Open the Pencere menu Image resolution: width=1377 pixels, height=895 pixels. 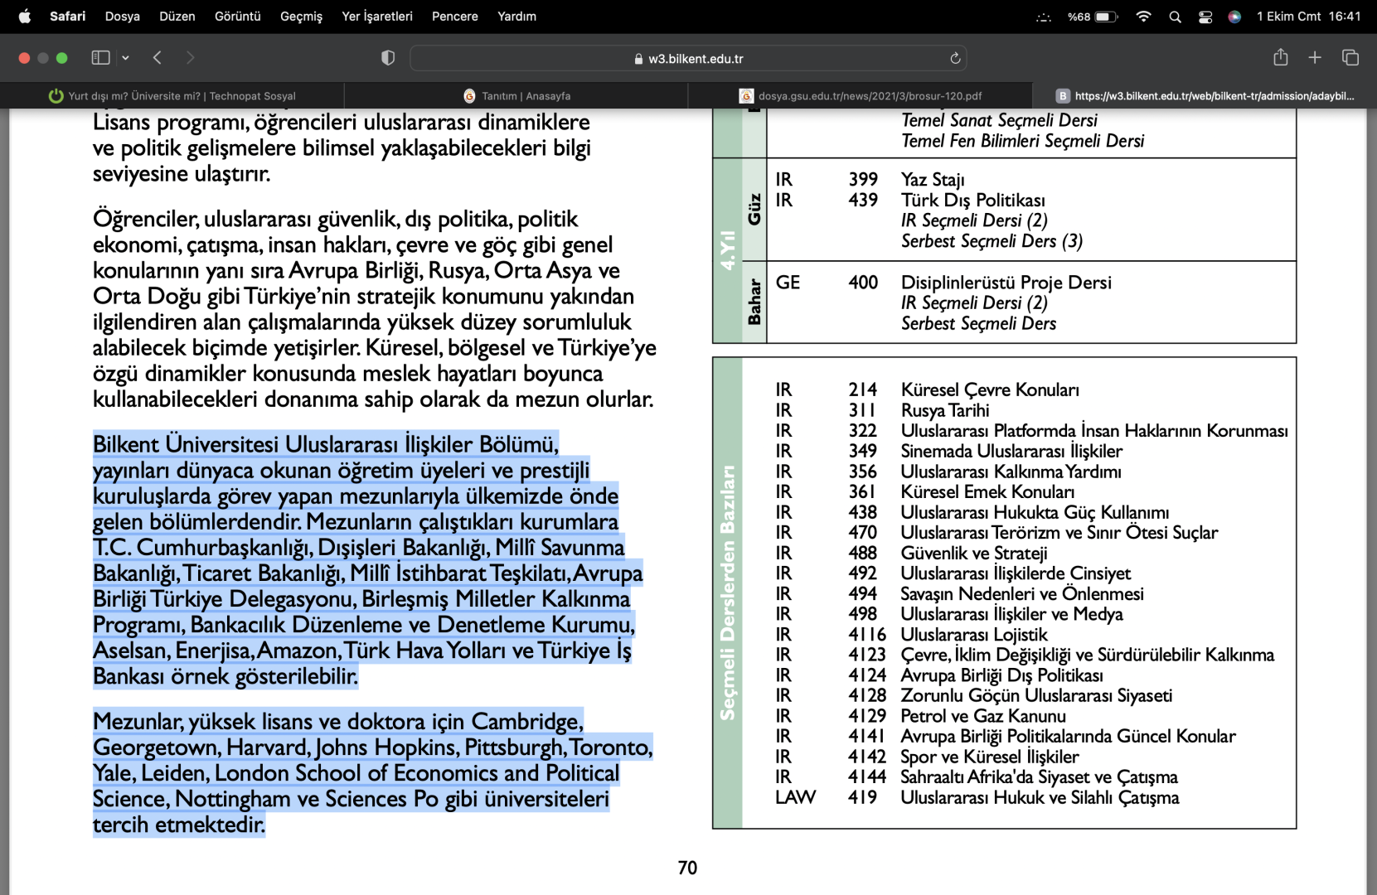click(455, 17)
